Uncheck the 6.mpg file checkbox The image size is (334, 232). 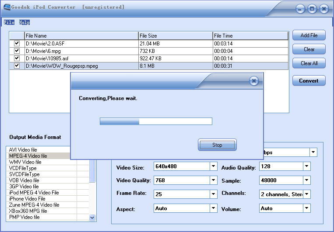(x=17, y=51)
